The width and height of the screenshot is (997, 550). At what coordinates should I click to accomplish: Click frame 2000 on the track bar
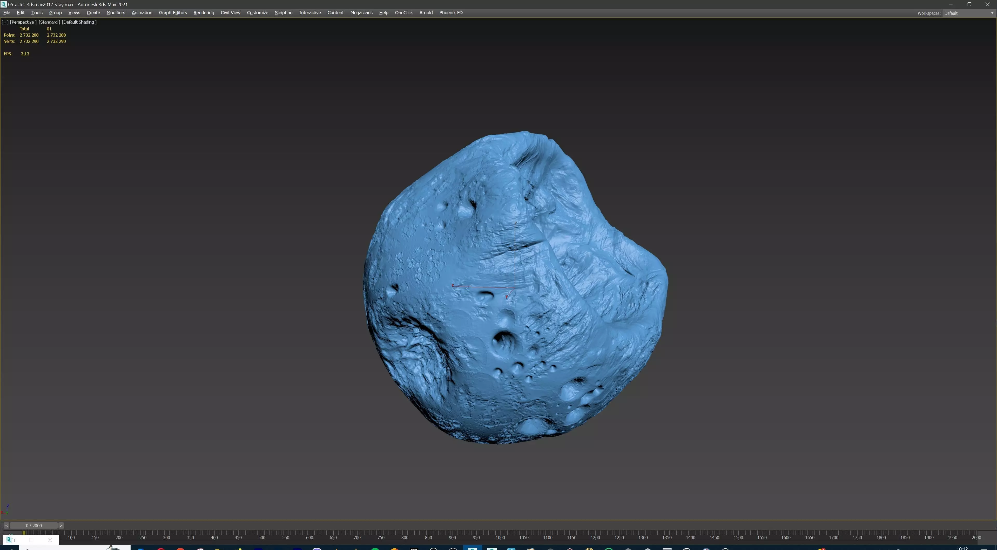(x=976, y=538)
